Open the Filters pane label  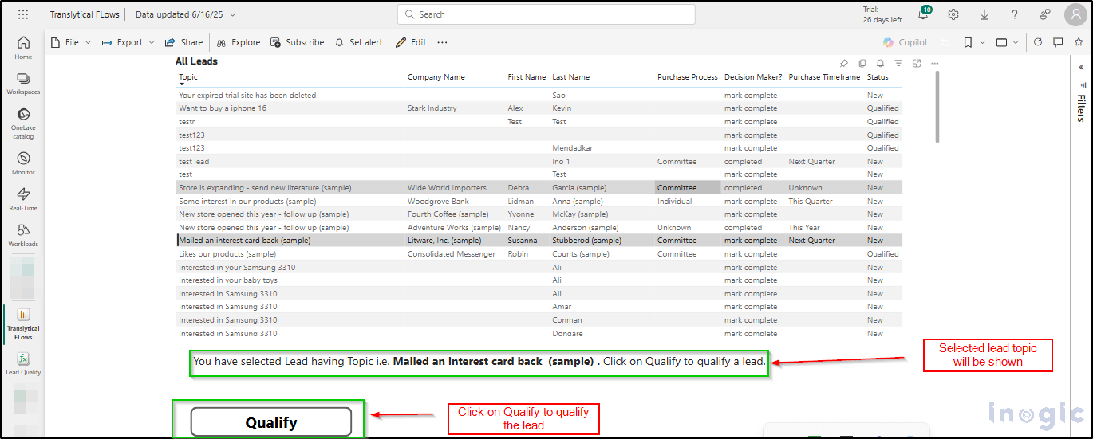[x=1081, y=108]
